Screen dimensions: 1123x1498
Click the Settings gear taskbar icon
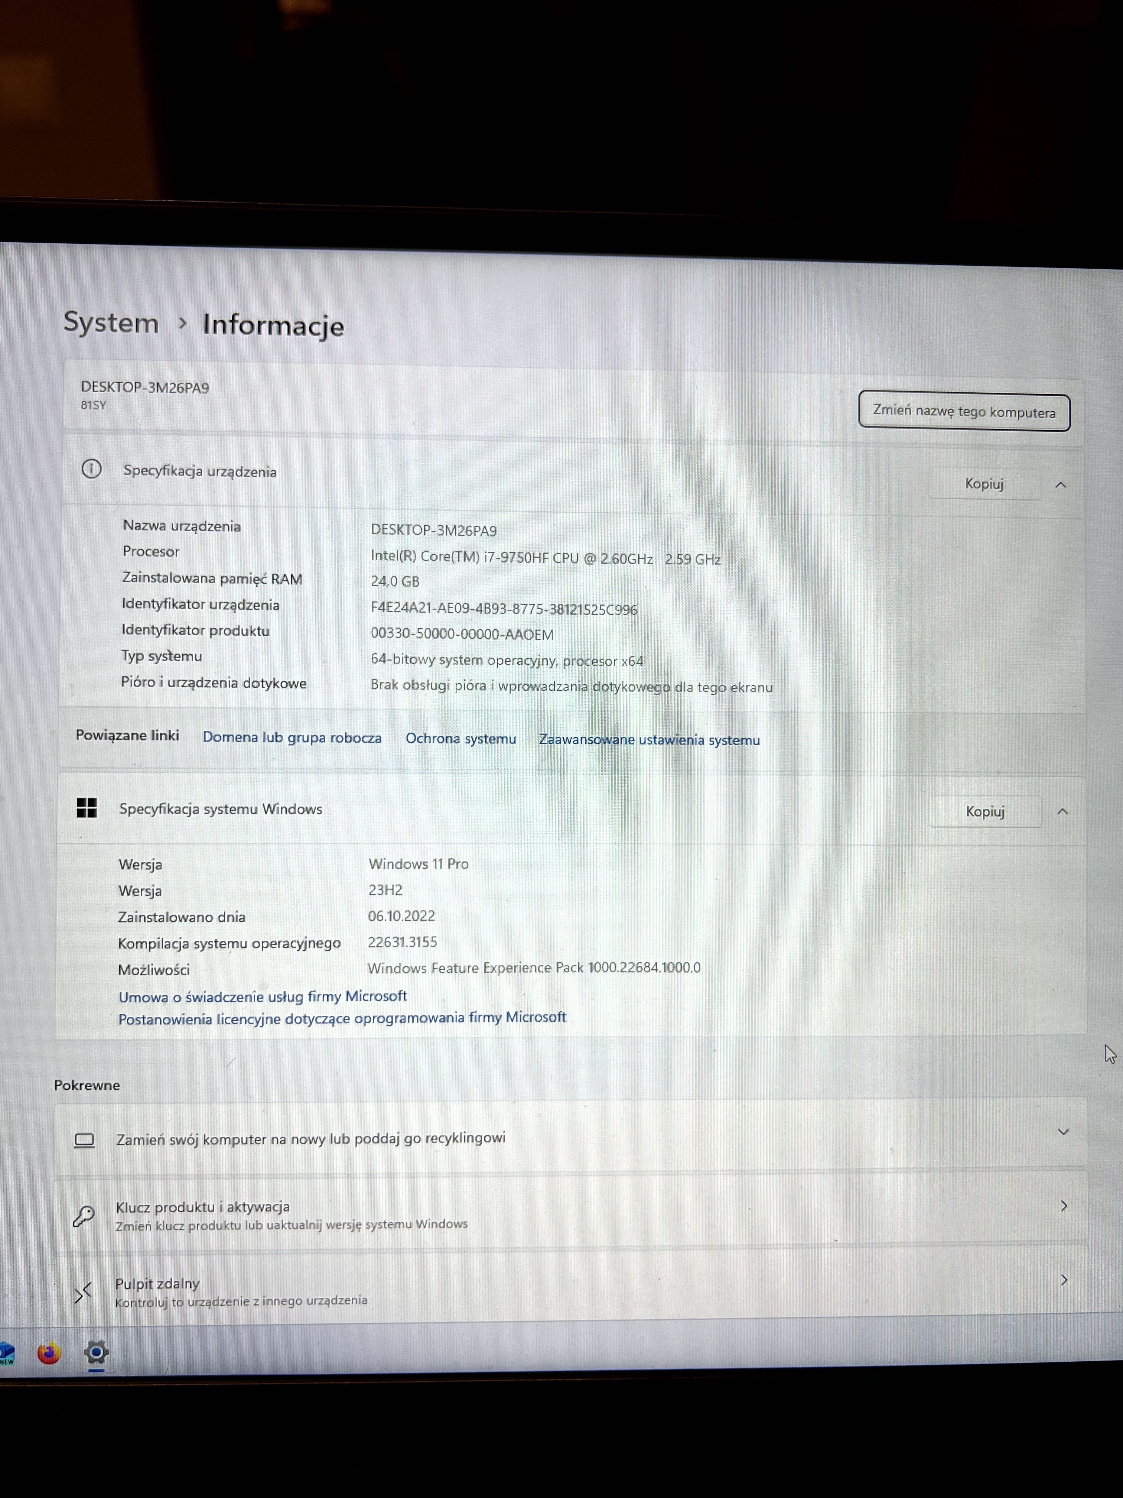click(x=96, y=1352)
